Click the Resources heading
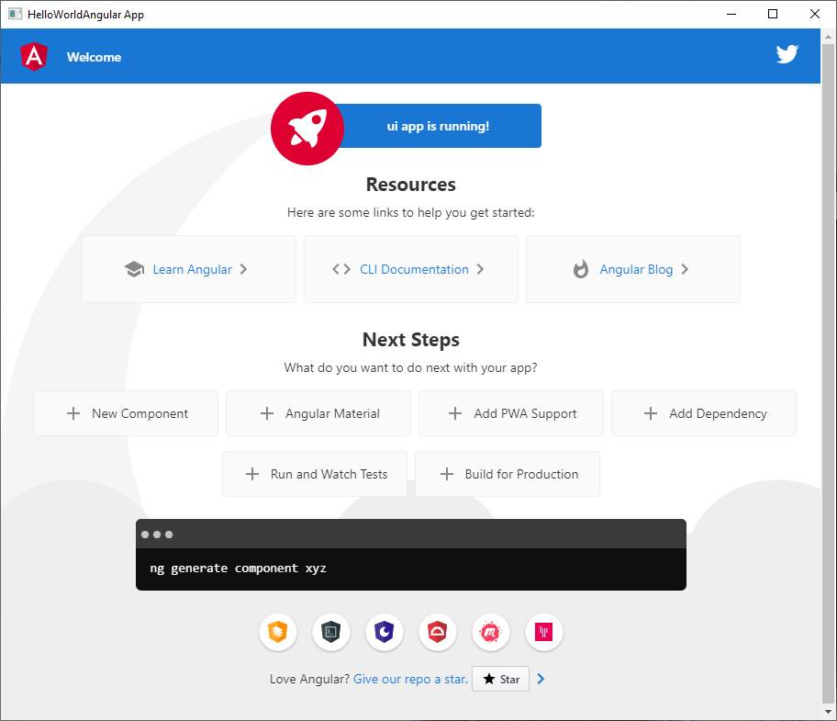The height and width of the screenshot is (721, 837). [x=410, y=185]
